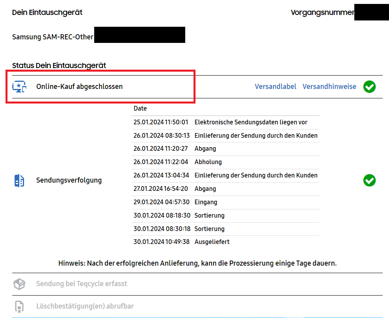The width and height of the screenshot is (389, 318).
Task: Select Löschbestätigung(en) abrufbar step
Action: (85, 306)
